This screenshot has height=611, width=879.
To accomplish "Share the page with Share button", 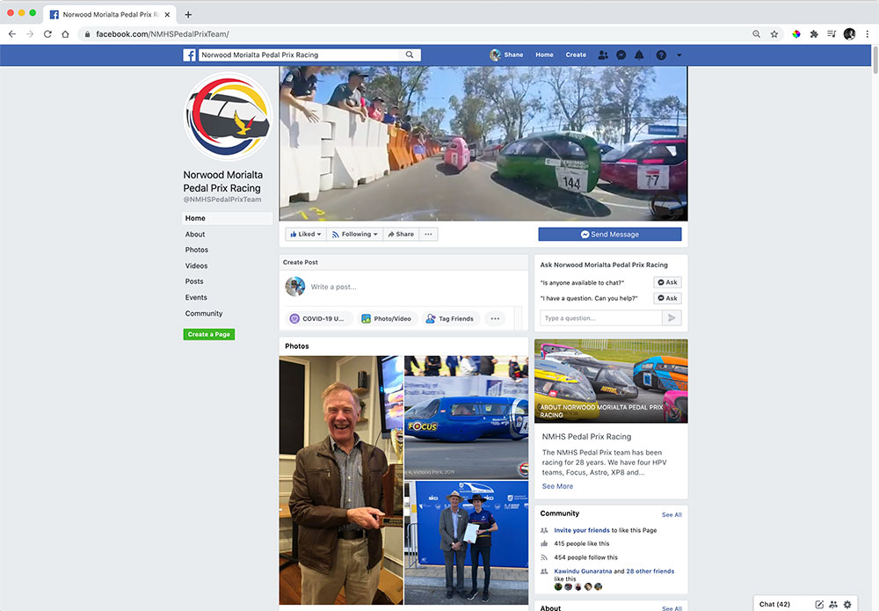I will click(401, 235).
